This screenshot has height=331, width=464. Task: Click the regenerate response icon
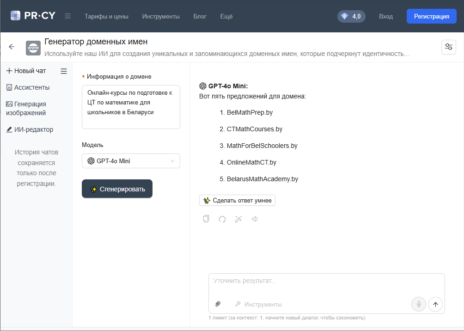tap(222, 219)
